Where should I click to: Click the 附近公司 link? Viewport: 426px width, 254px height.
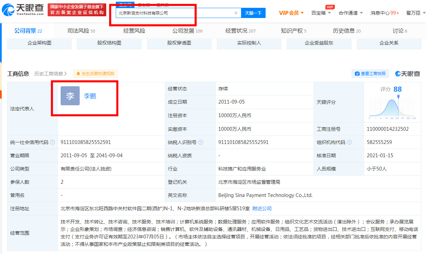click(262, 208)
